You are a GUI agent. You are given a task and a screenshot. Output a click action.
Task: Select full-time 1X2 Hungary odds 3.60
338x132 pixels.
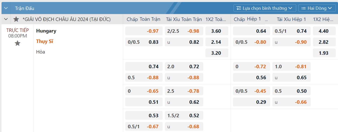217,31
